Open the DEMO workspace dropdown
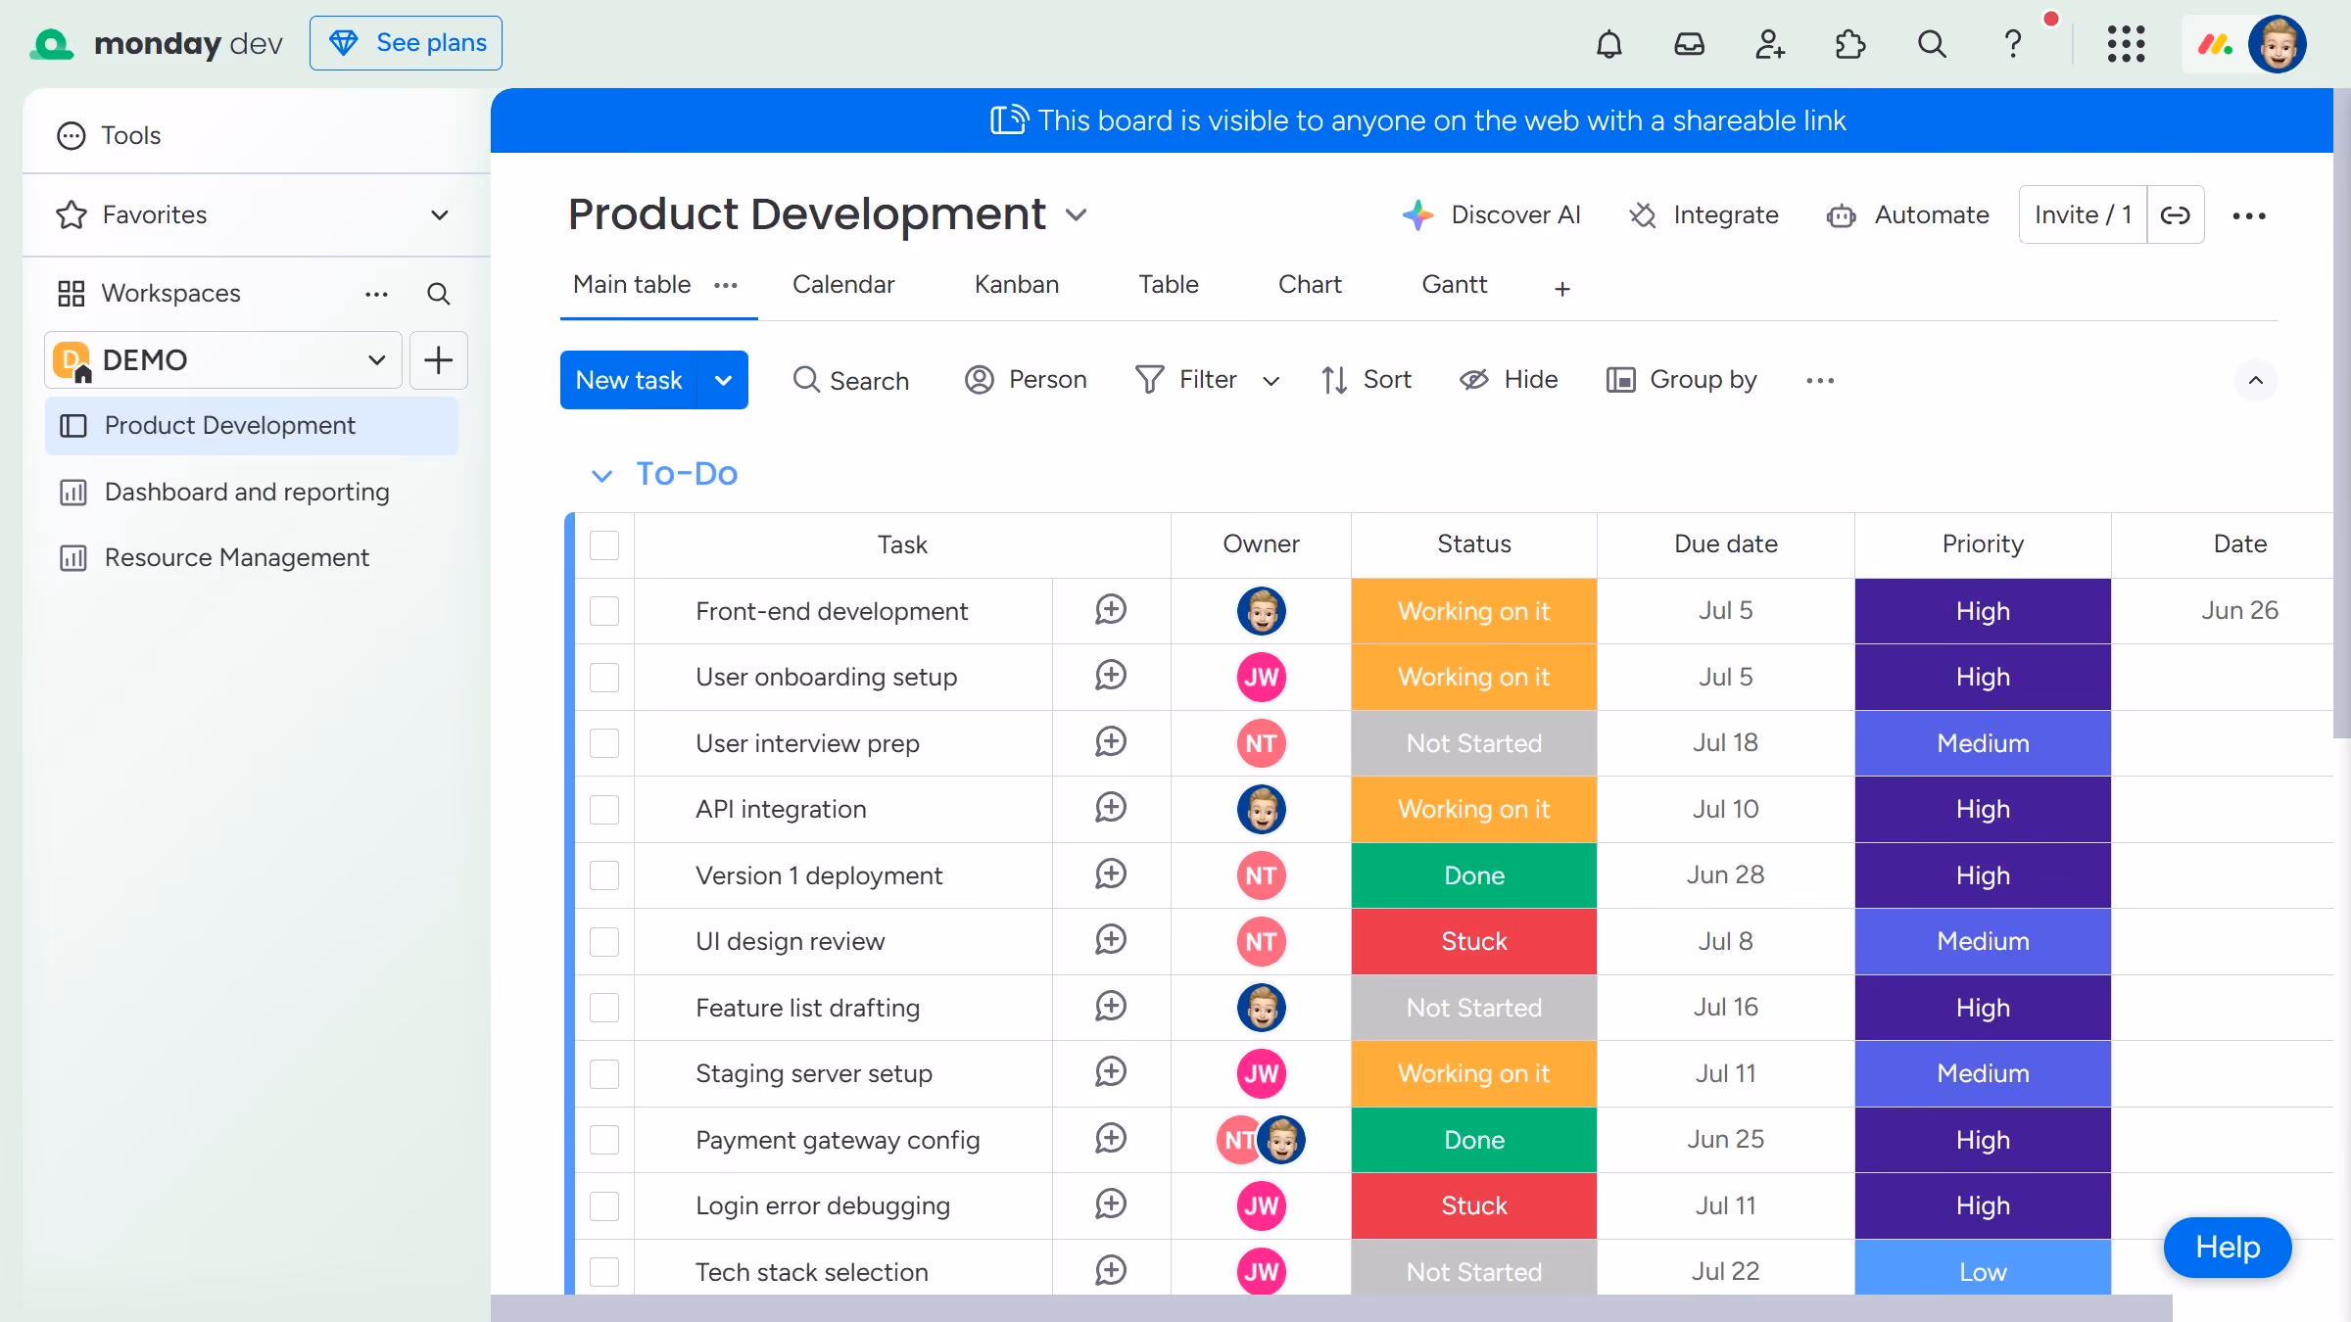 click(x=223, y=360)
